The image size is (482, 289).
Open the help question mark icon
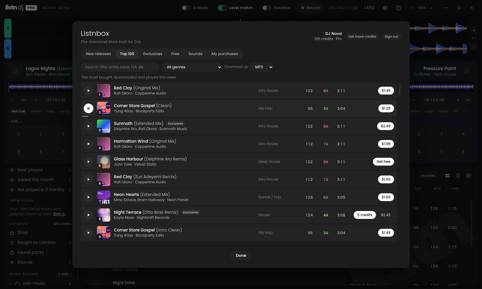(x=398, y=8)
